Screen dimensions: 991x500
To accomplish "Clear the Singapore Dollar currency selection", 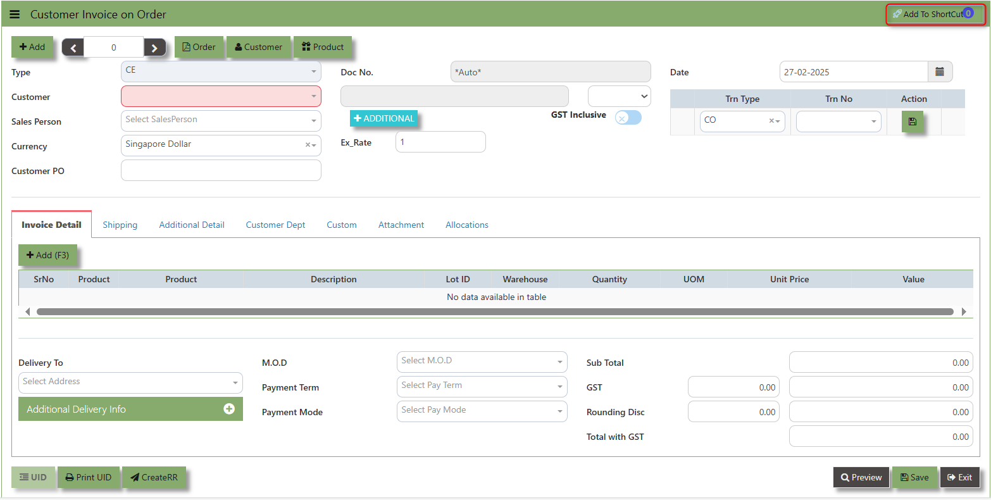I will [308, 145].
